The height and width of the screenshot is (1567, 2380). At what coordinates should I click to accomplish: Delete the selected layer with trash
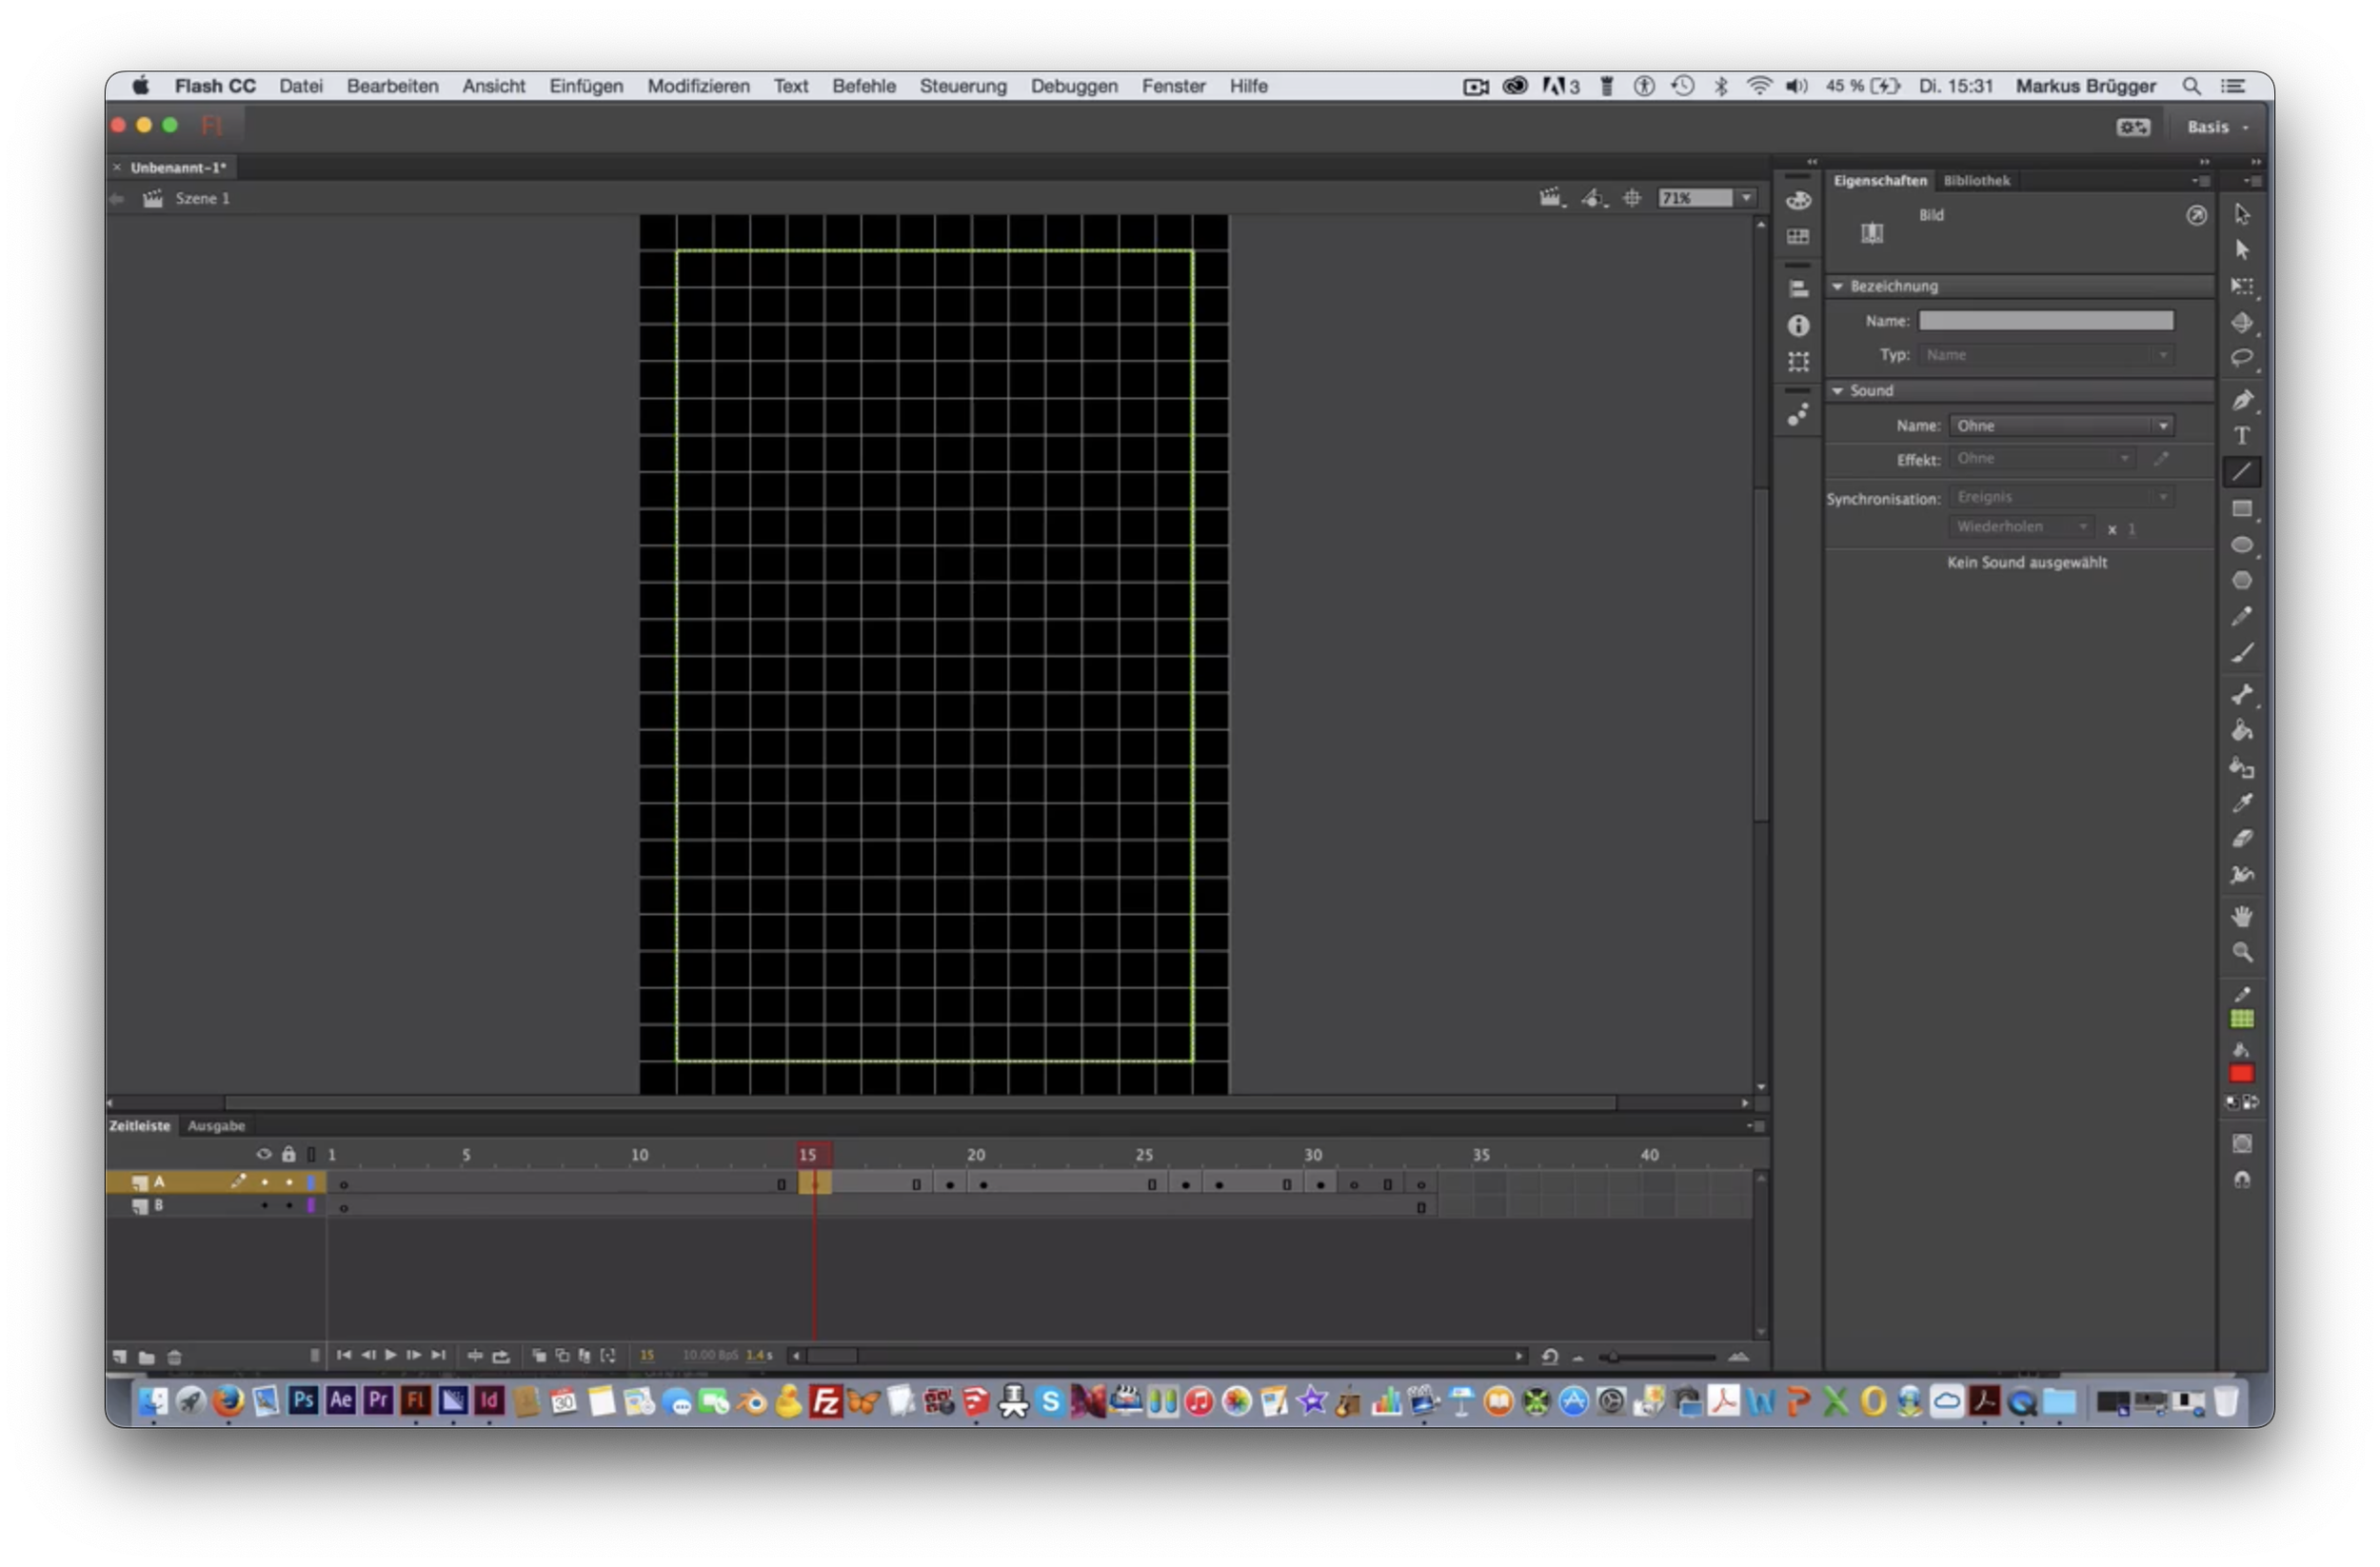[x=174, y=1357]
